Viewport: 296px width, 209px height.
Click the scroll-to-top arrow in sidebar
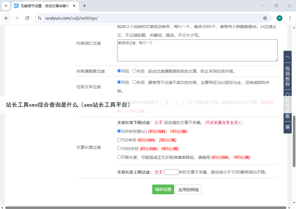coord(287,57)
